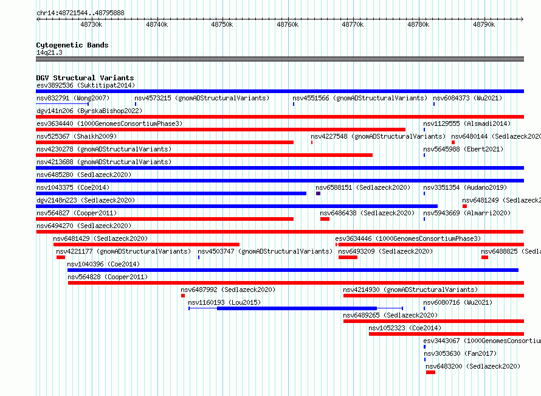Click blue bar under nsv6485280
Screen dimensions: 541x396
(280, 181)
